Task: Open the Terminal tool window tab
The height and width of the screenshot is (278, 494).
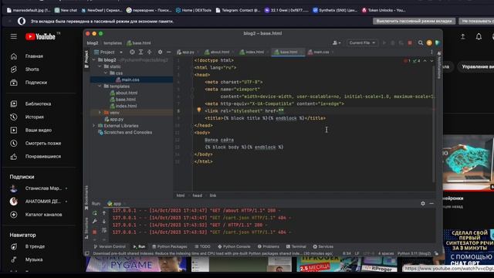Action: tap(296, 246)
